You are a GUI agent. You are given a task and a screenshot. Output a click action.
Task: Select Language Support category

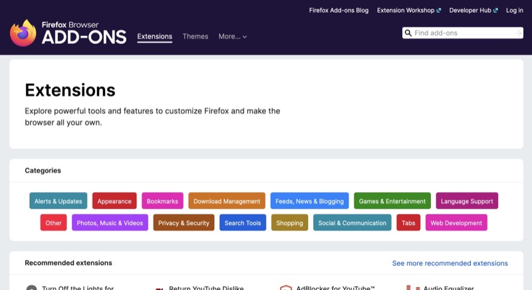467,201
